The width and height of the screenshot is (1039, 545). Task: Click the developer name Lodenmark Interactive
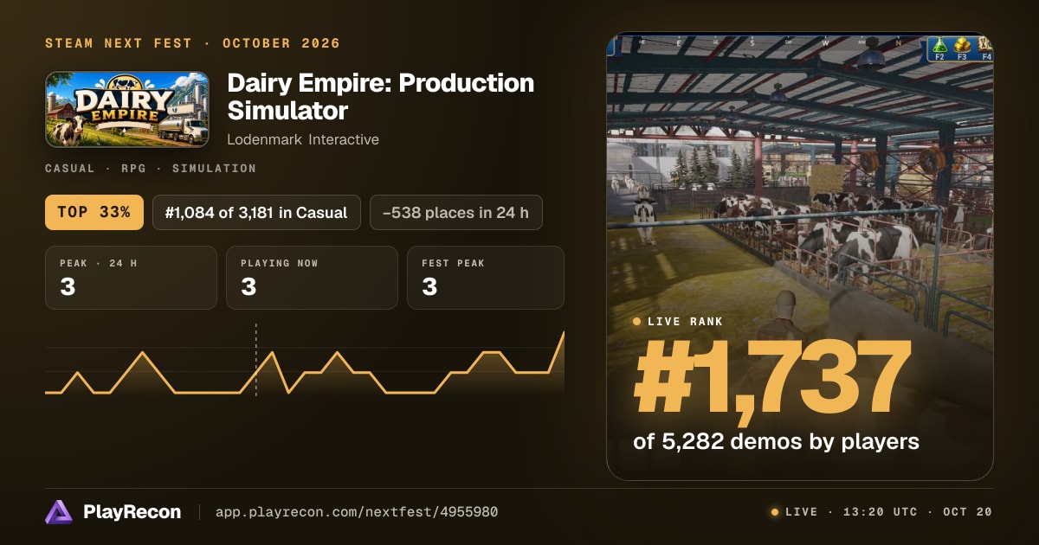tap(303, 139)
